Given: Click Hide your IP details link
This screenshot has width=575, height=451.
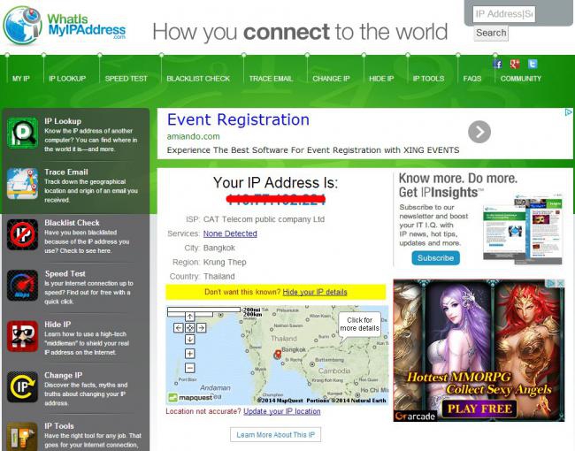Looking at the screenshot, I should (x=315, y=292).
